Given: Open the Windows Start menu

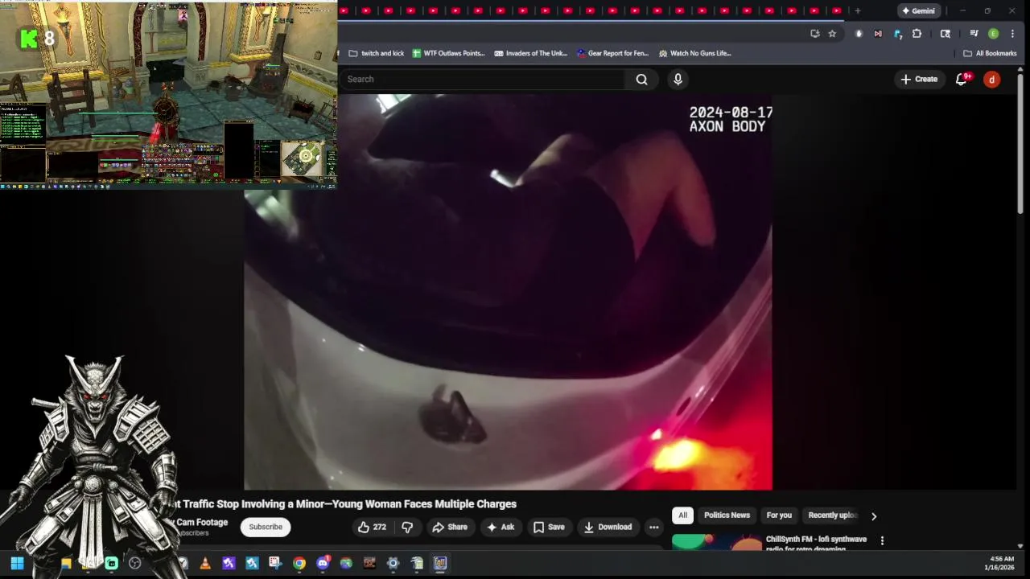Looking at the screenshot, I should (x=17, y=564).
